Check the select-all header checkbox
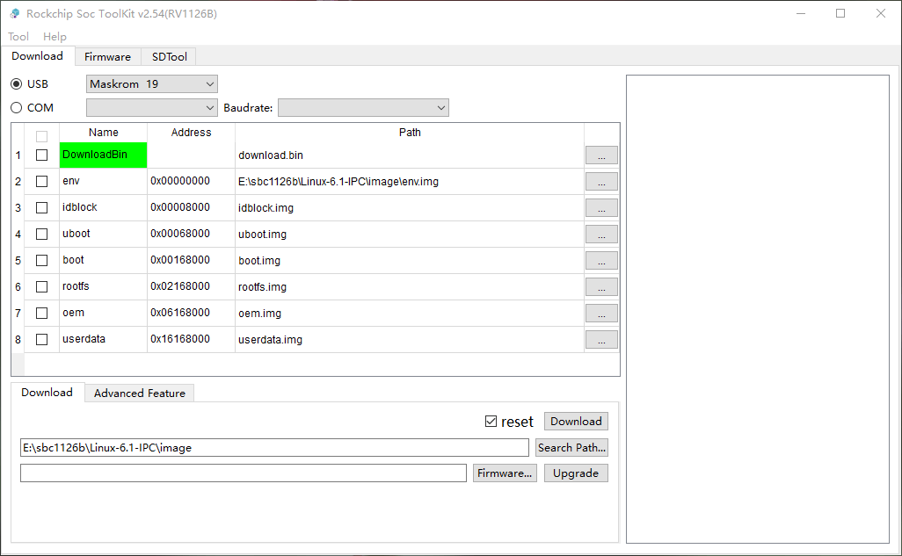This screenshot has height=556, width=902. (41, 136)
